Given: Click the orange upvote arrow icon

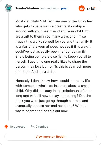Looking at the screenshot, I should point(6,127).
